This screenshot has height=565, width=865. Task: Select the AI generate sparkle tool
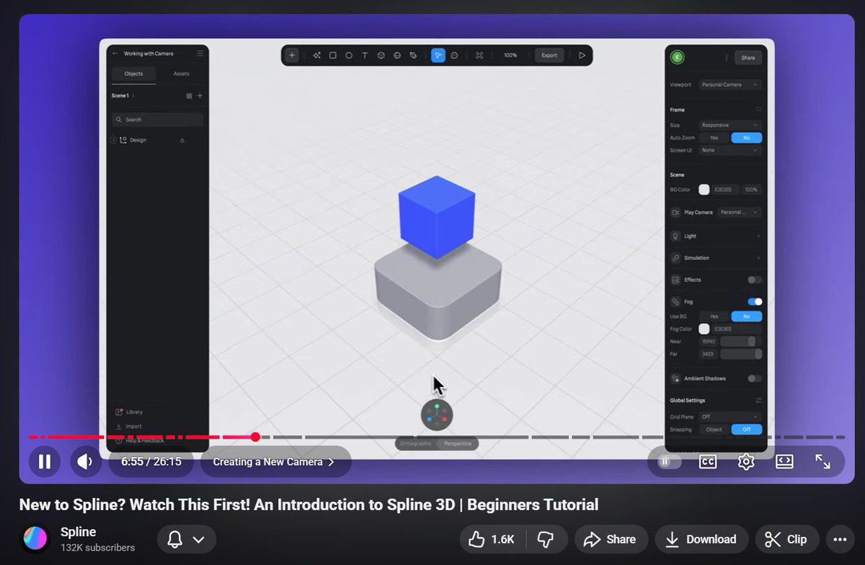316,55
